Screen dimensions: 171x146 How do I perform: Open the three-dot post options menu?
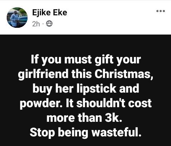pos(161,11)
